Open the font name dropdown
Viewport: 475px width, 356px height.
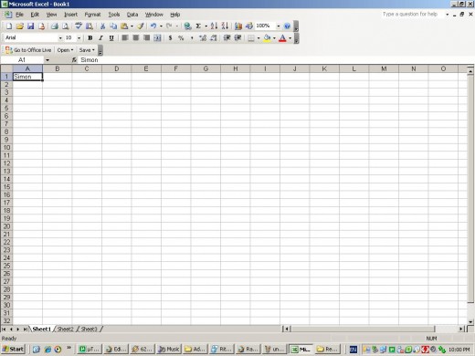click(60, 38)
